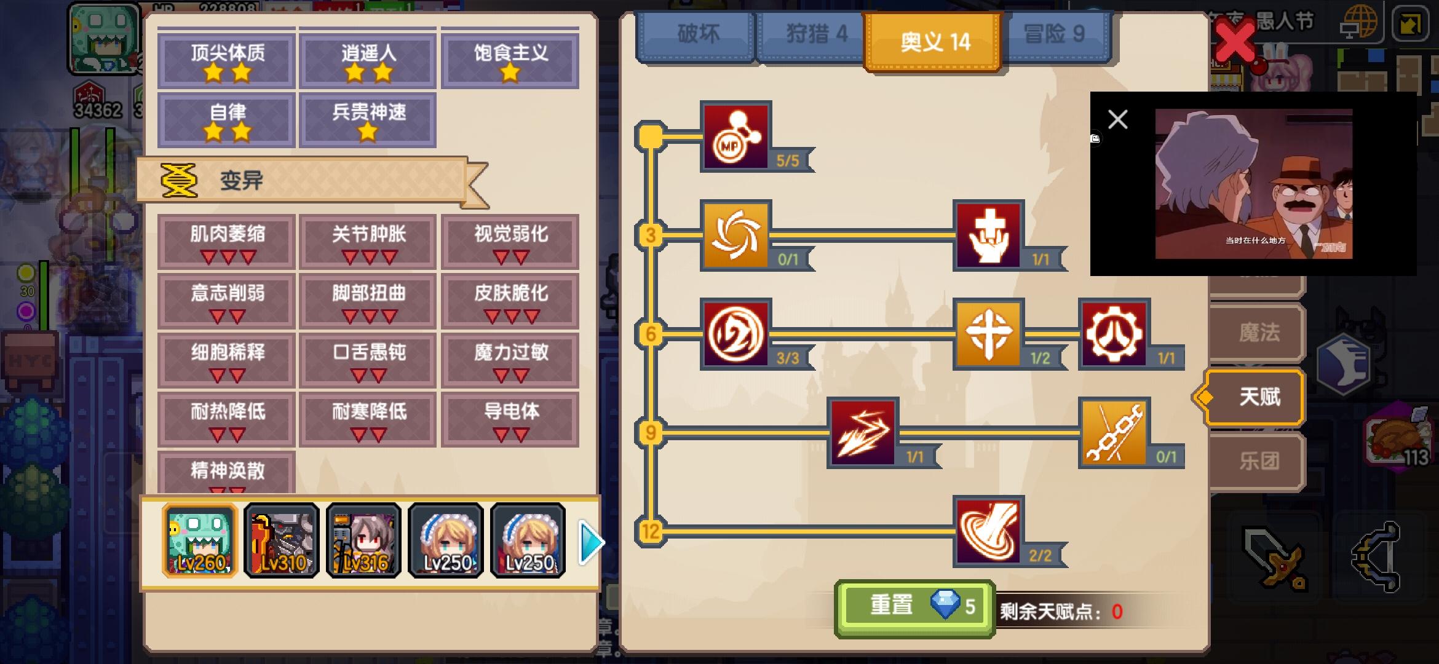Switch to the 冒险 9 tab
The height and width of the screenshot is (664, 1439).
(1054, 36)
